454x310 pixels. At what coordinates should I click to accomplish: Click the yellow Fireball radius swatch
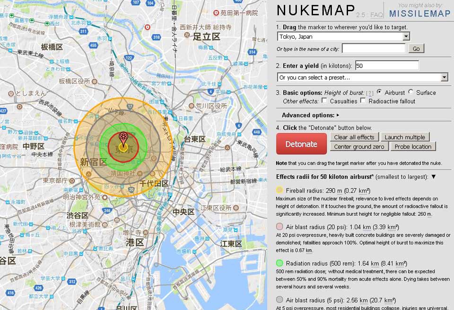pyautogui.click(x=279, y=190)
